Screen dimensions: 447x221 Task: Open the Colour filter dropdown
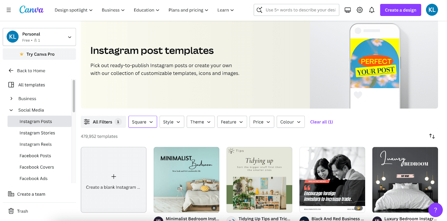[x=290, y=122]
